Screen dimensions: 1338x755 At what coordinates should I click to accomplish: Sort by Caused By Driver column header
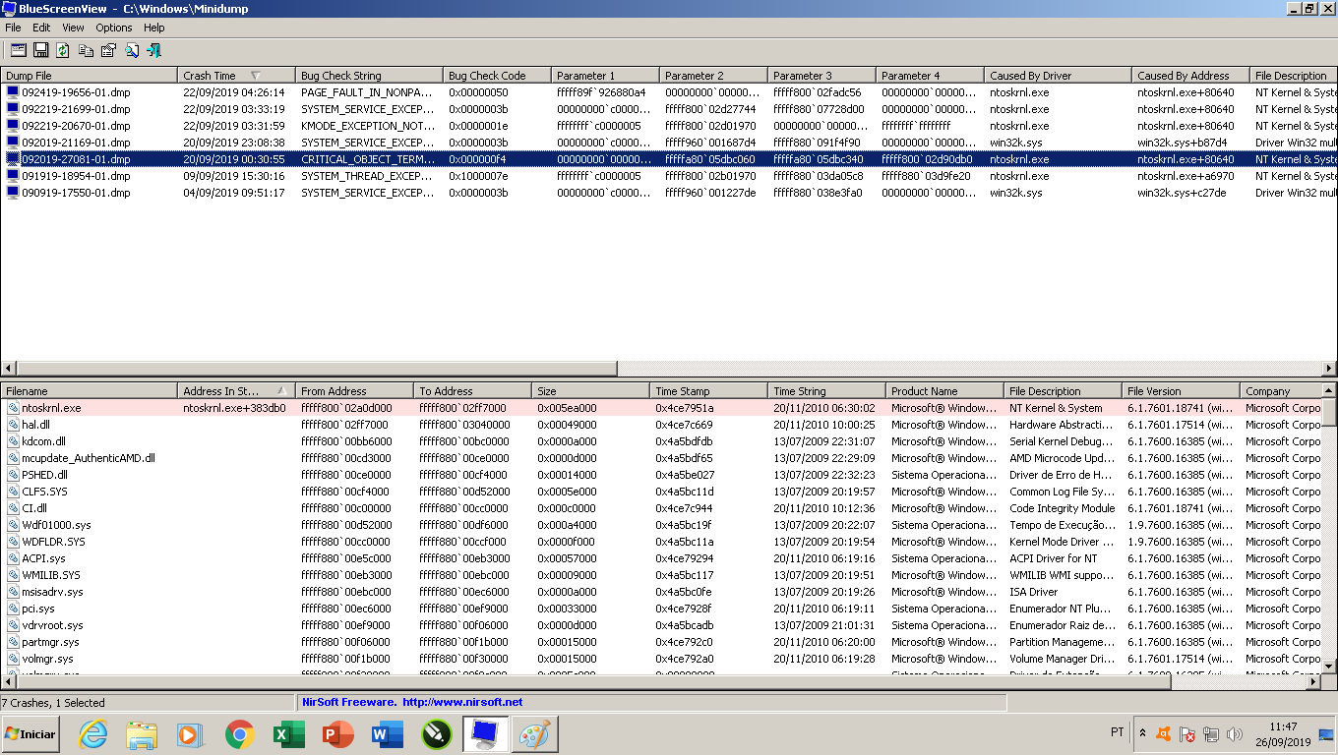point(1058,75)
